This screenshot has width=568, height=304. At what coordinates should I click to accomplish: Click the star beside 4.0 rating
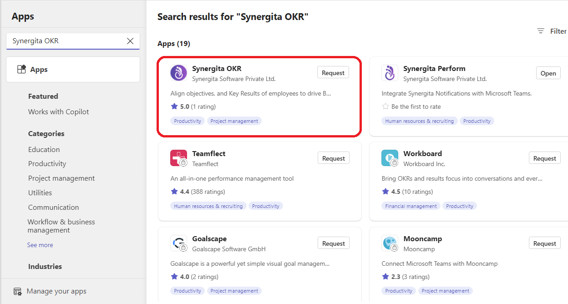(174, 277)
